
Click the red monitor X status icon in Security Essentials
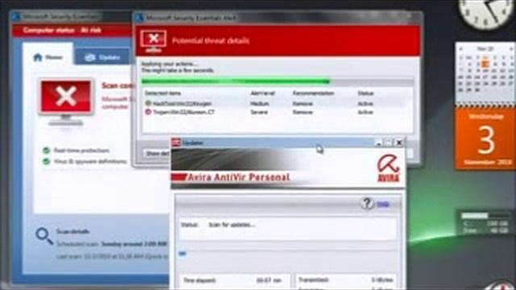(x=66, y=101)
